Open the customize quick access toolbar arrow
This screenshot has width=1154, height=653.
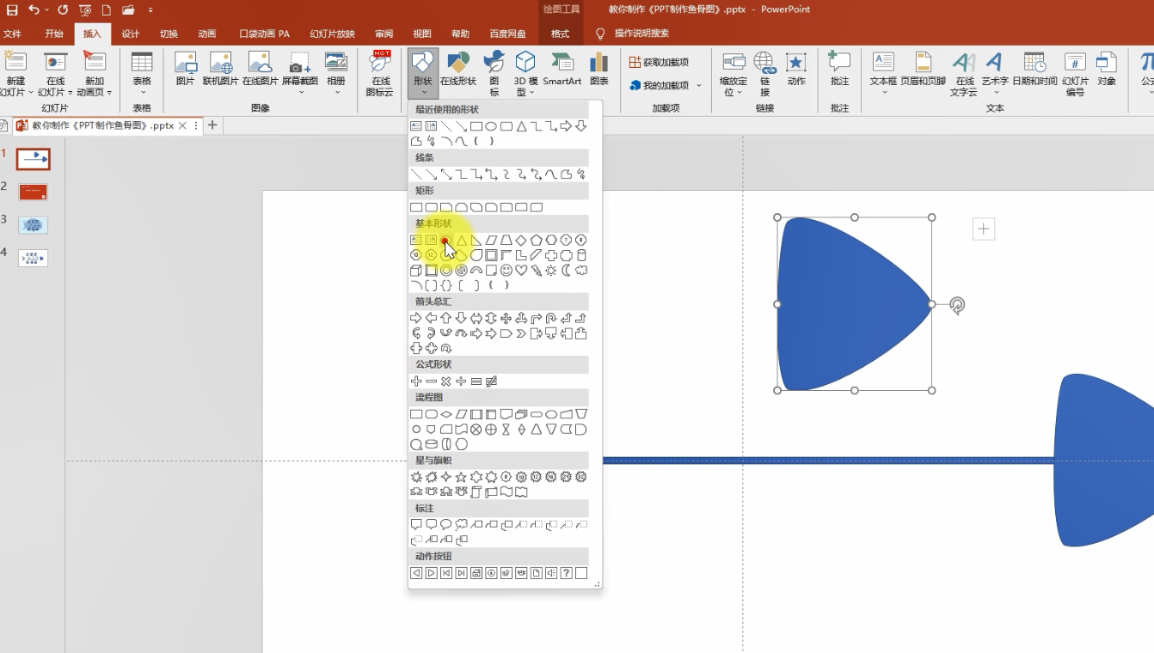tap(150, 10)
